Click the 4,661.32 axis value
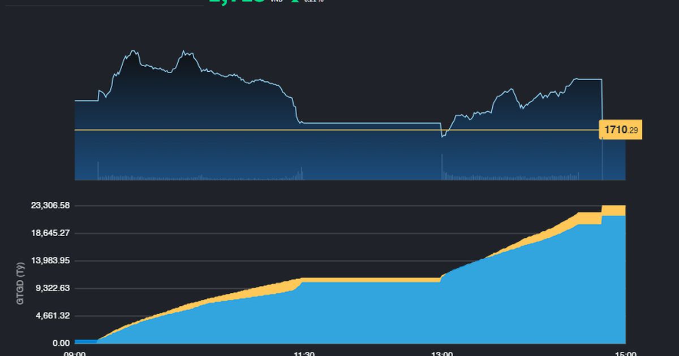Image resolution: width=679 pixels, height=356 pixels. [53, 315]
